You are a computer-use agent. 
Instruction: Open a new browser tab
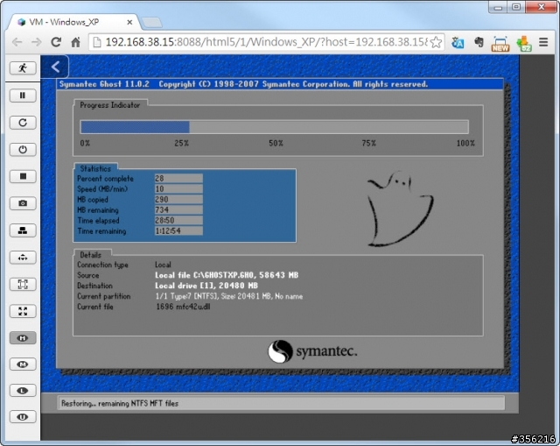(x=152, y=23)
